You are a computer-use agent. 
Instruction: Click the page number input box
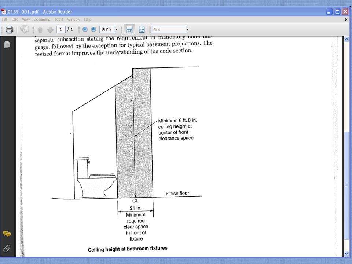pos(61,29)
